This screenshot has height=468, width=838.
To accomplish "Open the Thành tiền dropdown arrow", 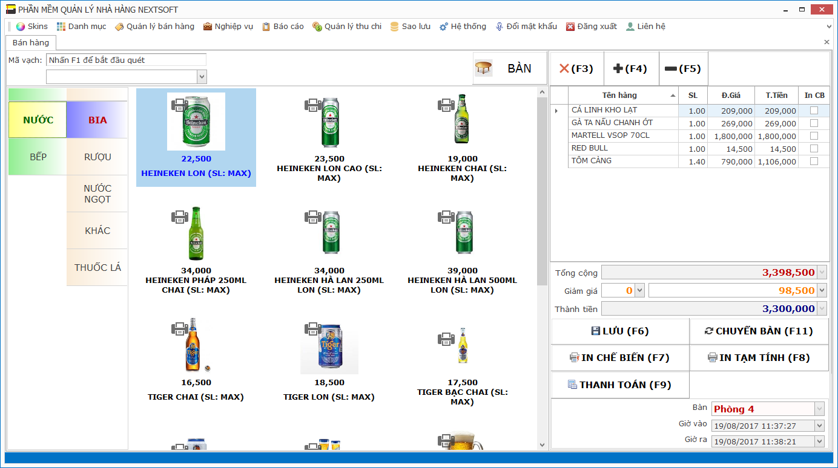I will point(822,309).
